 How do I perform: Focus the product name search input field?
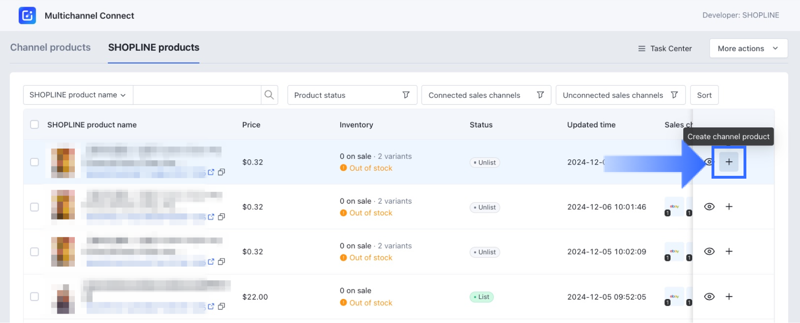(x=197, y=95)
